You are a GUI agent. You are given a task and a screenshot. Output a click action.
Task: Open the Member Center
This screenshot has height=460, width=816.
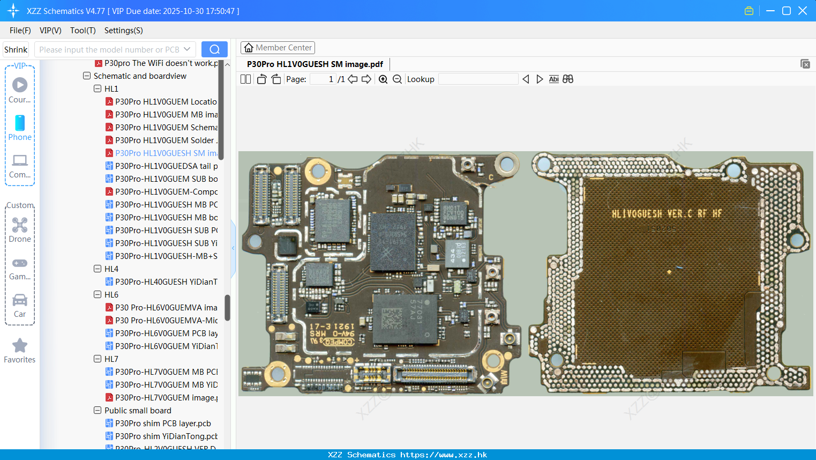pos(278,48)
